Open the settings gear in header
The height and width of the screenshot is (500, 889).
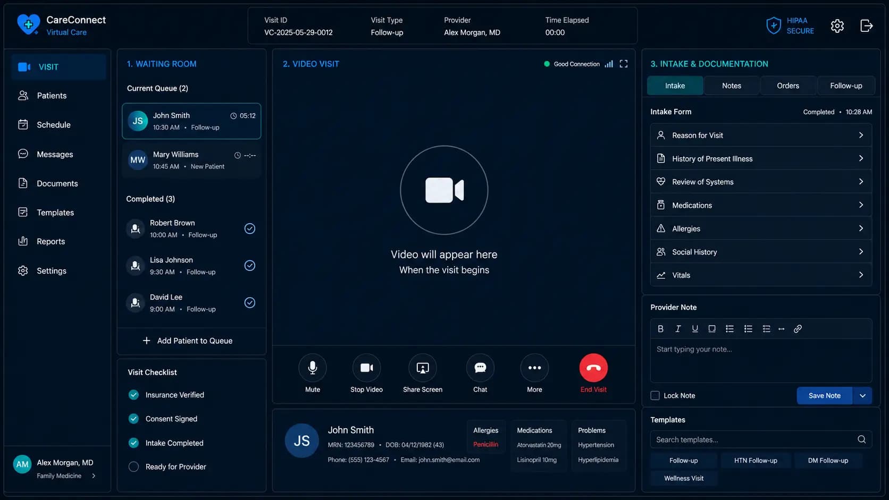(837, 26)
